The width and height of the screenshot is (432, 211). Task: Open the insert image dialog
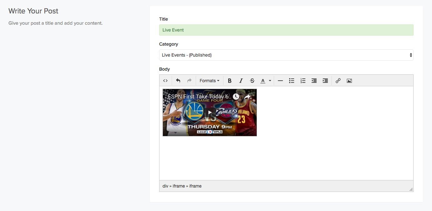(x=349, y=81)
